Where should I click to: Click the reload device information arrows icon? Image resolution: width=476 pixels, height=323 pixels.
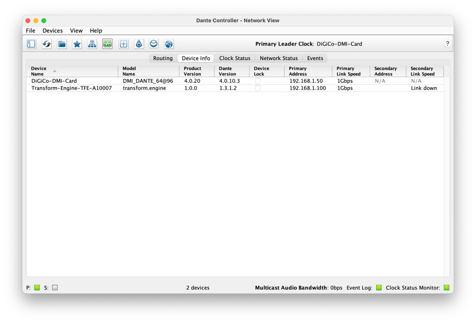46,44
